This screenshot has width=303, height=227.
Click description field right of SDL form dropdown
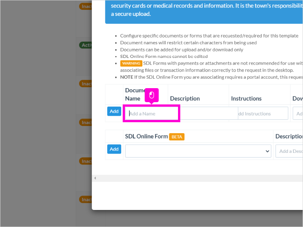tap(289, 151)
